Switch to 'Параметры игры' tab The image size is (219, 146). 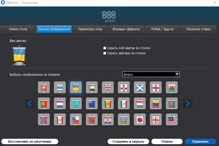coord(90,29)
